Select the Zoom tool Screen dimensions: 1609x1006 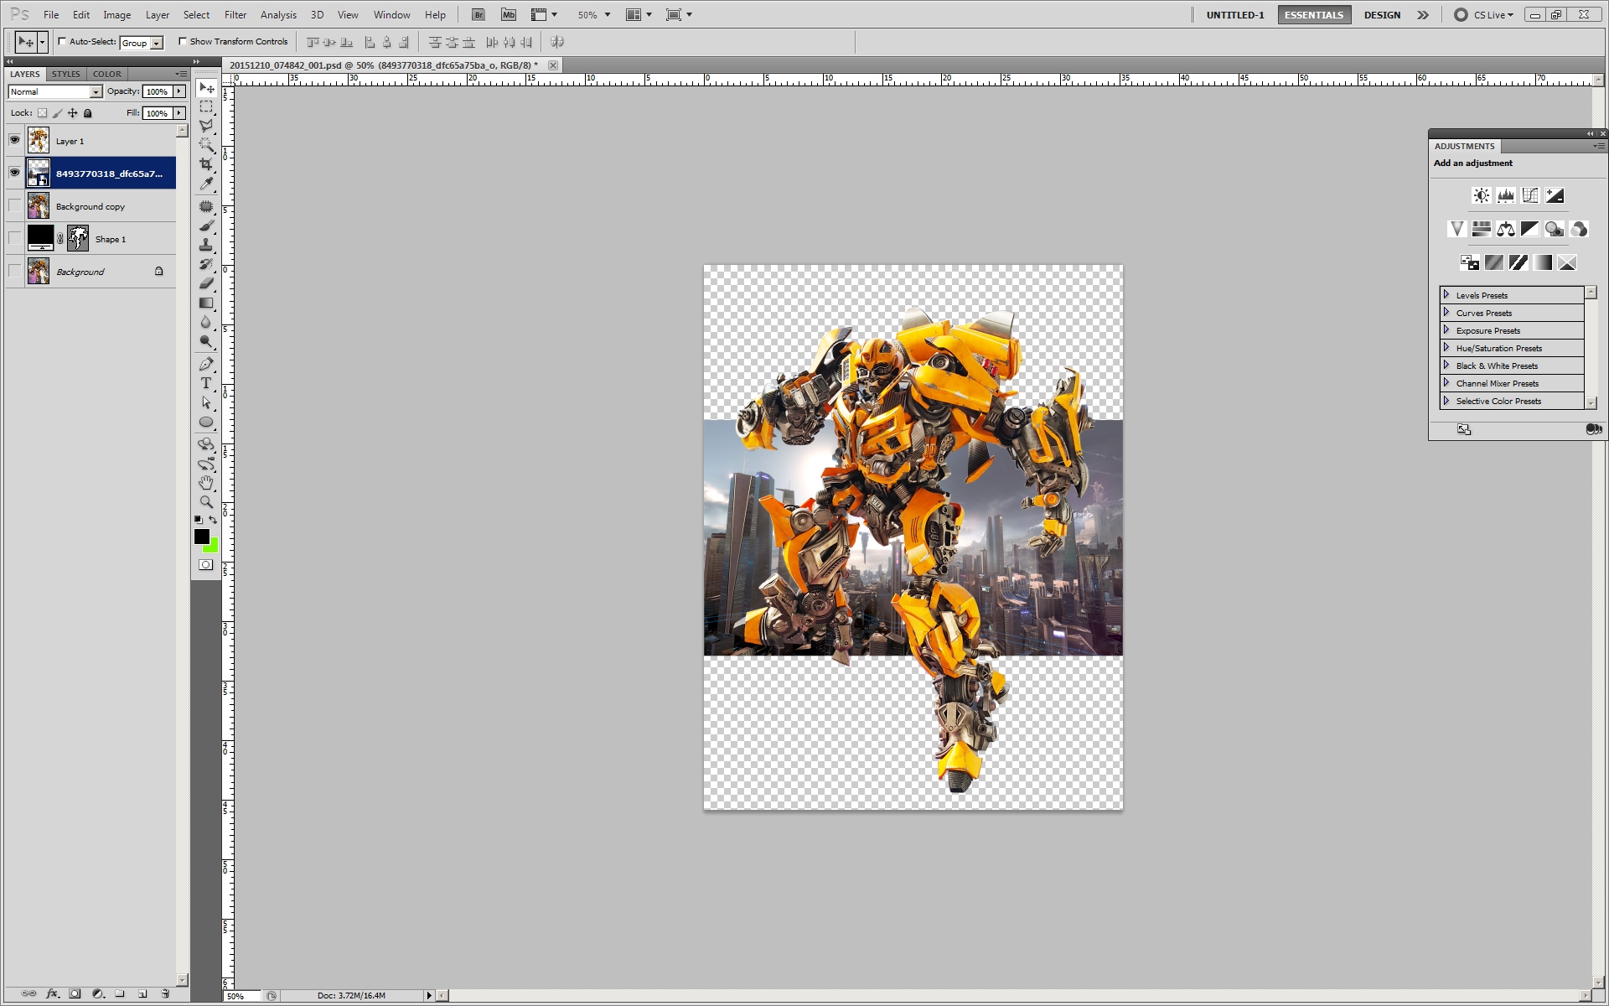click(206, 502)
